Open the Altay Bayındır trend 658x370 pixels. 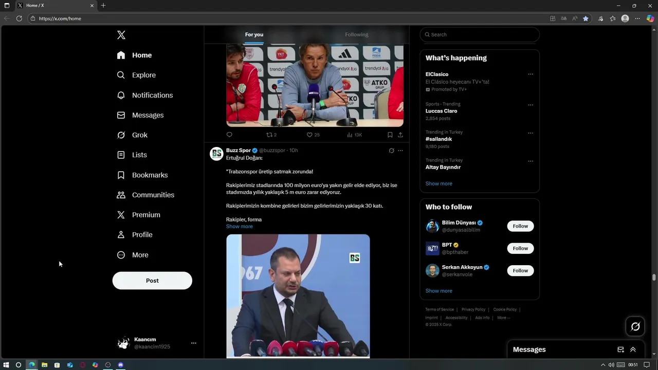[443, 167]
